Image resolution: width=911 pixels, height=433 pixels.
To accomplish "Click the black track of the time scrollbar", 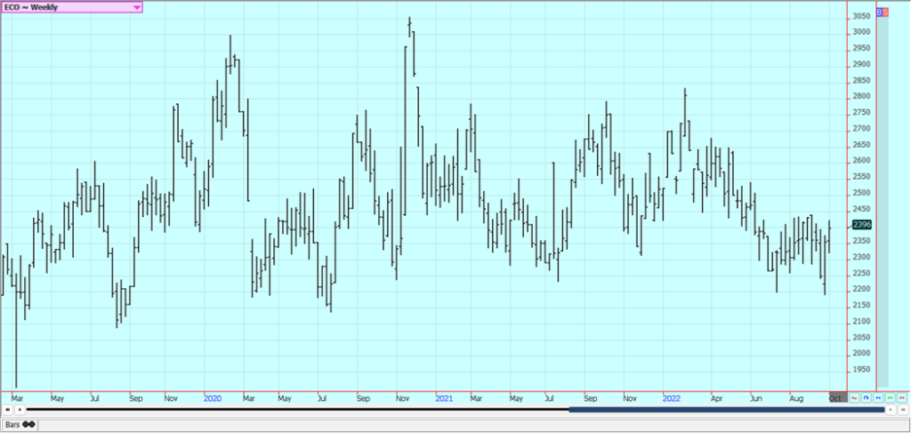I will [297, 410].
